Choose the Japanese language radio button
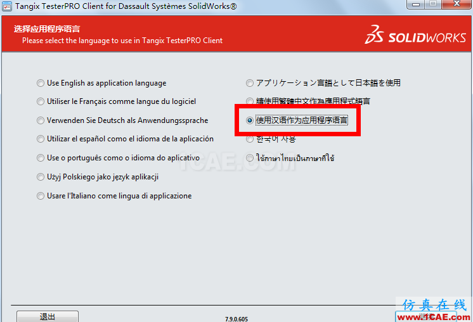This screenshot has width=473, height=322. coord(249,83)
